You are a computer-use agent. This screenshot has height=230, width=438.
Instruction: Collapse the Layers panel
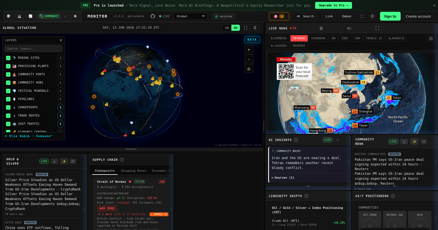(x=61, y=40)
